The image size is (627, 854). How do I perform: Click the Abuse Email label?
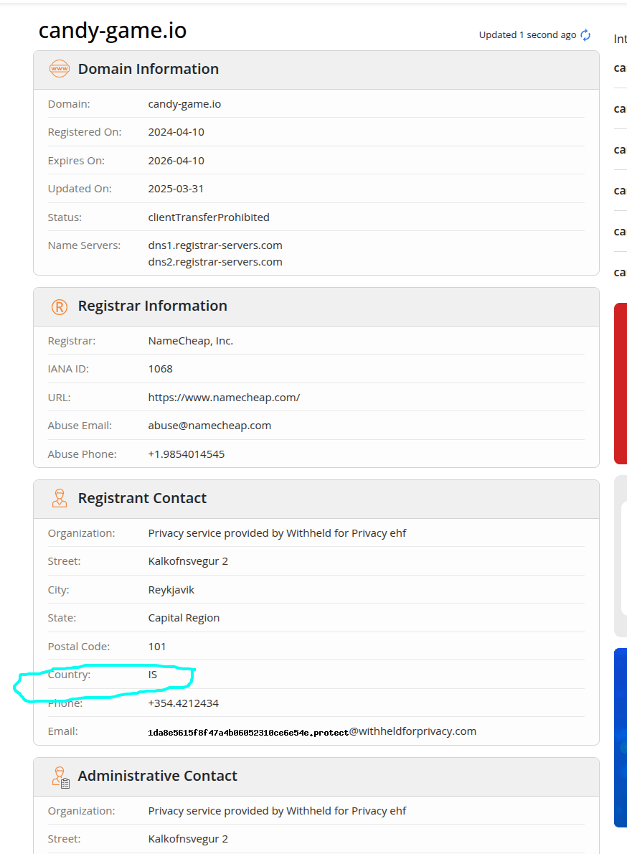(80, 426)
